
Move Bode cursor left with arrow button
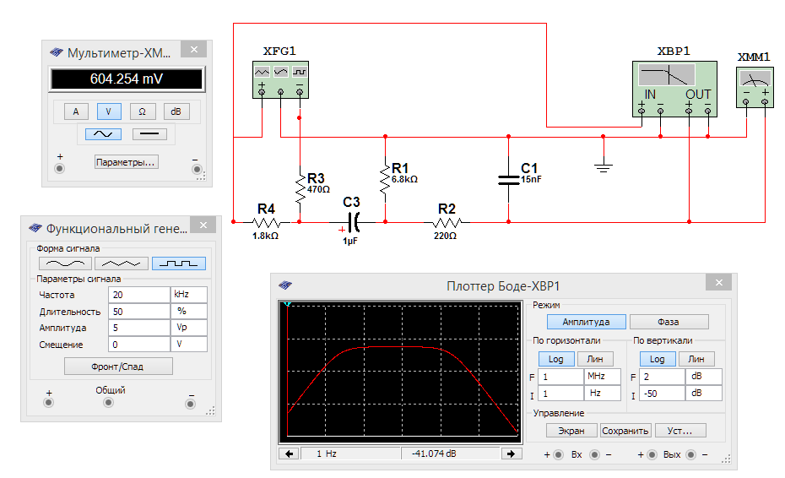[290, 454]
